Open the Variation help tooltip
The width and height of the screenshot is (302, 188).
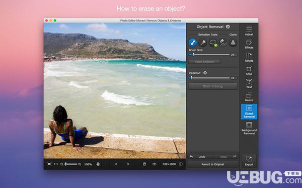click(x=205, y=73)
